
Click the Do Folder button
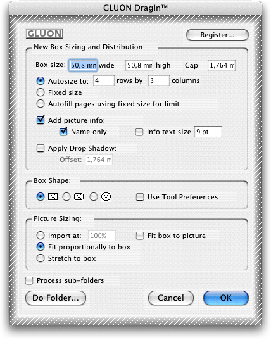[x=56, y=298]
